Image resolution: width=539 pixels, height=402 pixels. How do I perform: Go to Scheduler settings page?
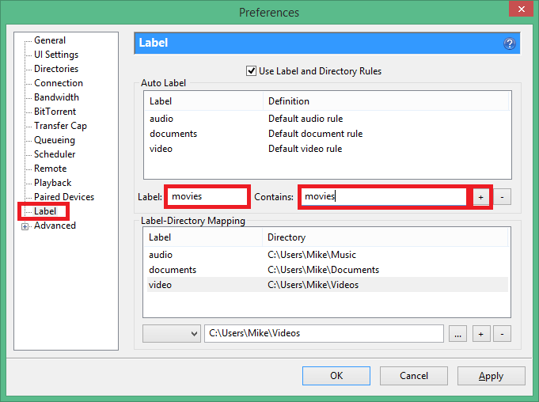tap(55, 154)
